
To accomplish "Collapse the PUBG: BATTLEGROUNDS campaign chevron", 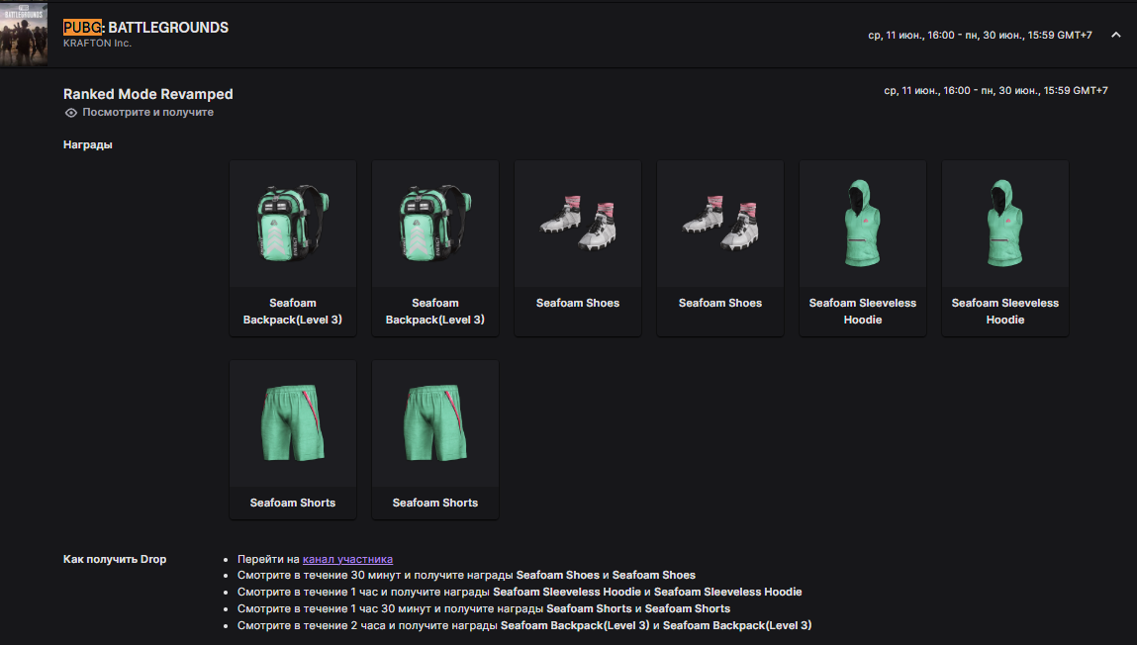I will [x=1116, y=35].
